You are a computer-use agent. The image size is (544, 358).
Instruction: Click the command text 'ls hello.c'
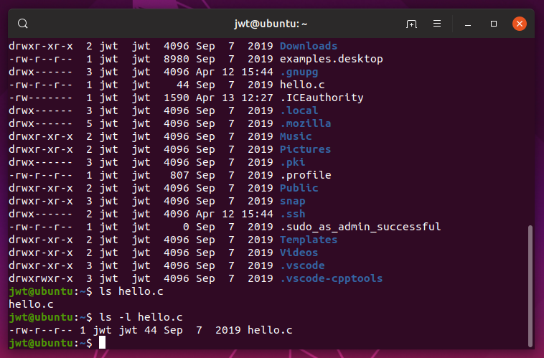point(131,291)
